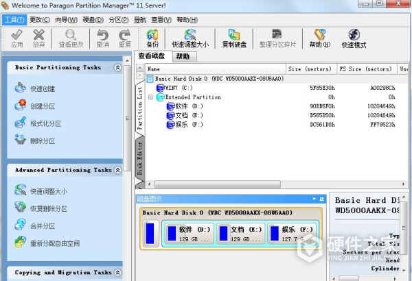Viewport: 412px width, 281px height.
Task: Click the 复制硬盘 (Copy disk) icon
Action: pyautogui.click(x=234, y=38)
